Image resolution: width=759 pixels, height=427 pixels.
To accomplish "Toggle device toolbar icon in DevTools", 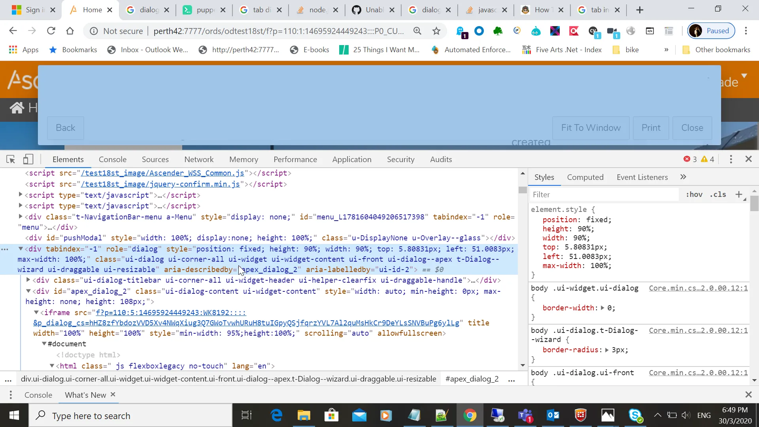I will click(x=28, y=159).
